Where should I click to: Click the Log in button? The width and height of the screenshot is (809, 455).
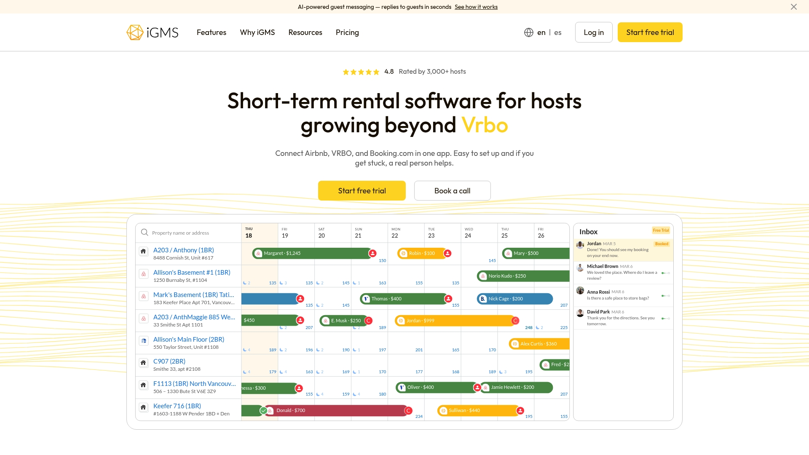pyautogui.click(x=594, y=32)
